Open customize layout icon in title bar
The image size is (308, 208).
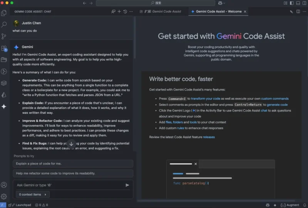(x=285, y=3)
